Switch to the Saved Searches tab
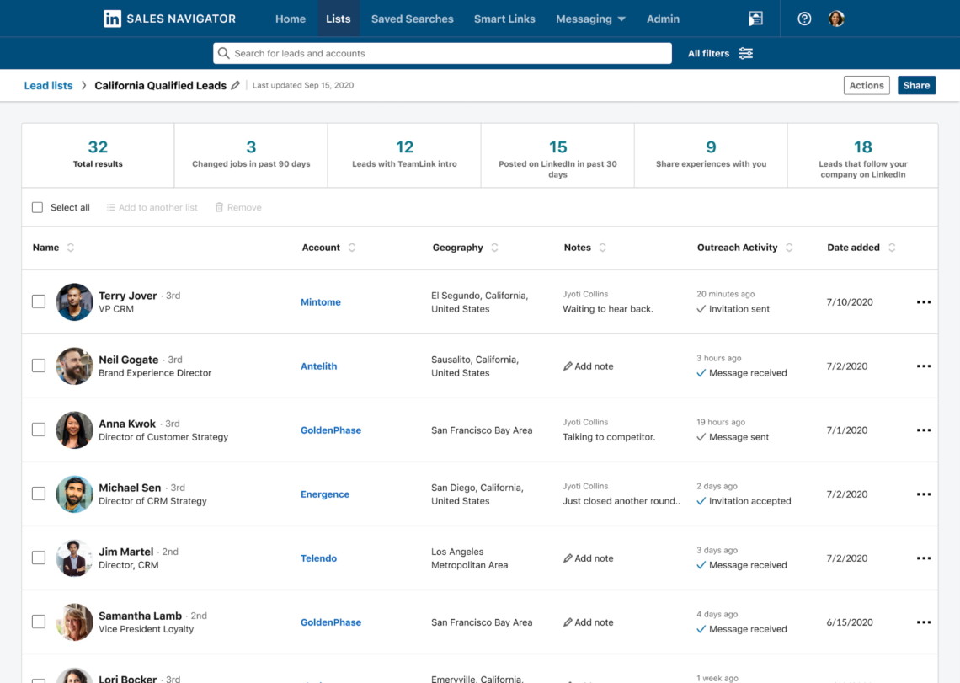 pyautogui.click(x=412, y=18)
